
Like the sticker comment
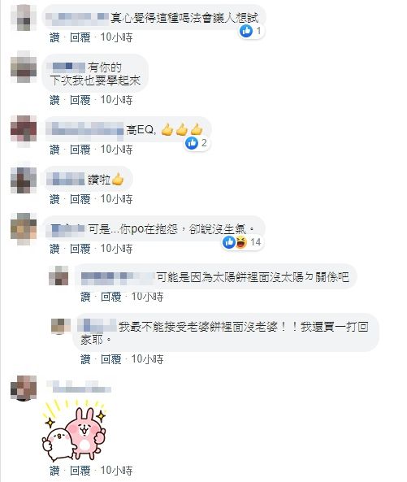point(54,471)
